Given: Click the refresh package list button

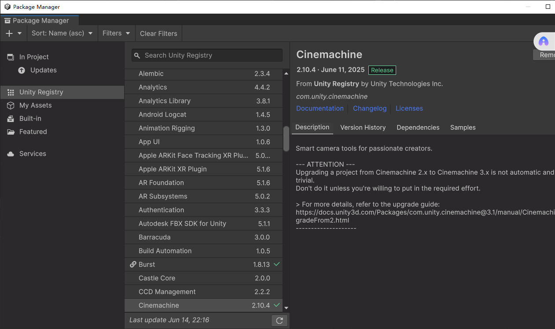Looking at the screenshot, I should click(279, 321).
